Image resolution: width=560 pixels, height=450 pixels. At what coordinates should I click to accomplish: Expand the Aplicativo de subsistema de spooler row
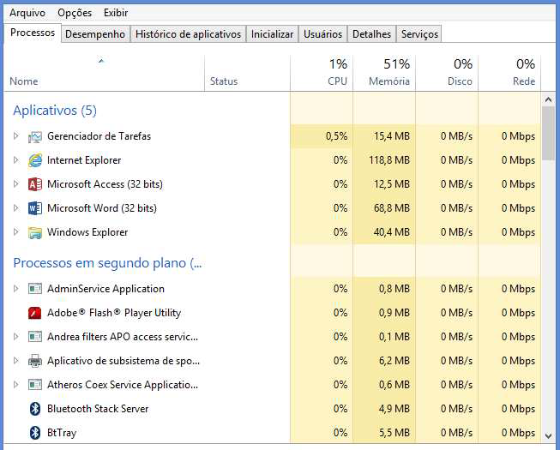click(15, 360)
